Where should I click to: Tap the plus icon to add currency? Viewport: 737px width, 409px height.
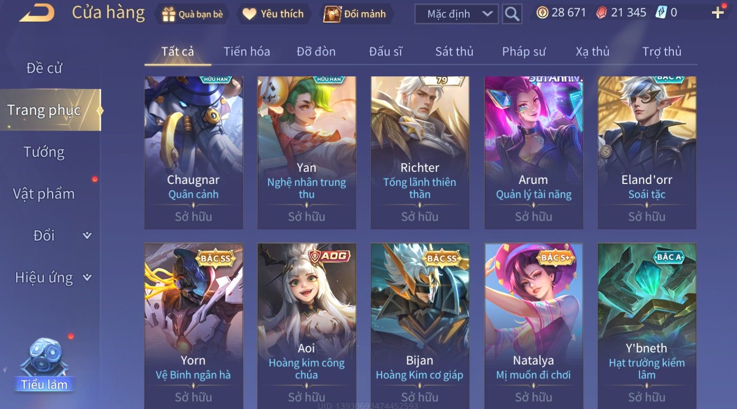(x=717, y=12)
